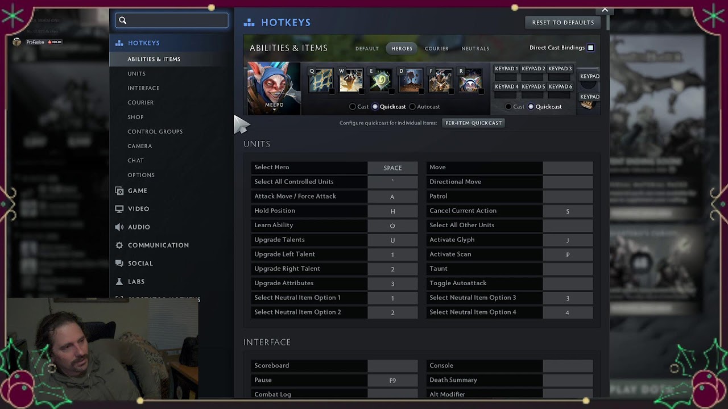Go to Abilities & Items in sidebar
The height and width of the screenshot is (409, 728).
(154, 59)
